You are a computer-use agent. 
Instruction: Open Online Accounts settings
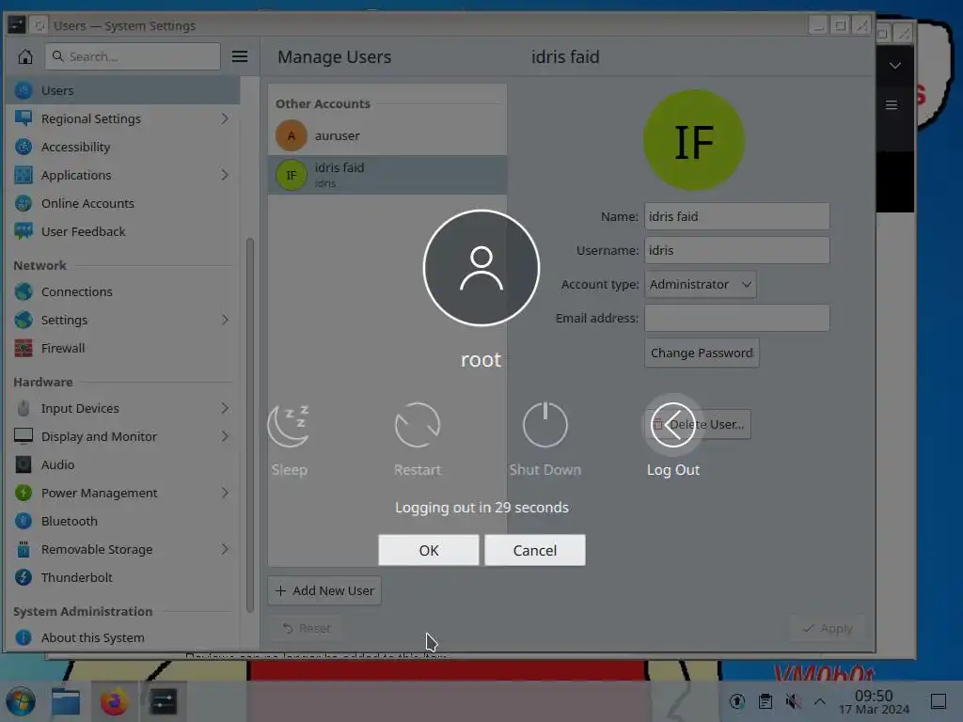click(x=123, y=203)
